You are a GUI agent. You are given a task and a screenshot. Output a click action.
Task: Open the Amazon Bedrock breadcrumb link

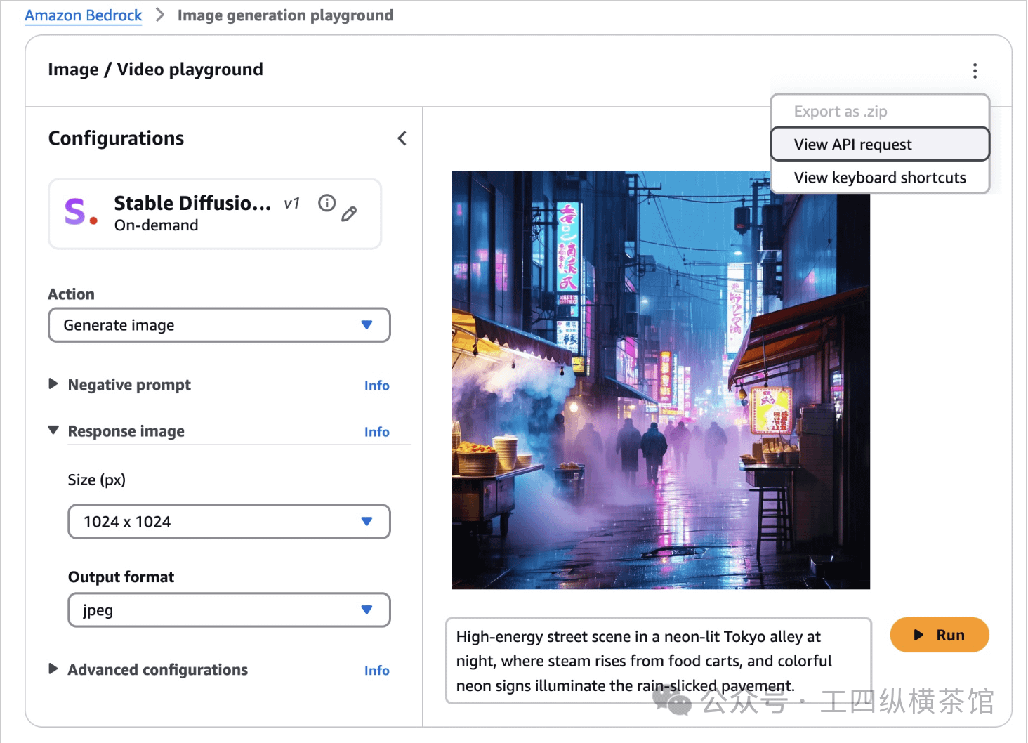click(x=84, y=15)
